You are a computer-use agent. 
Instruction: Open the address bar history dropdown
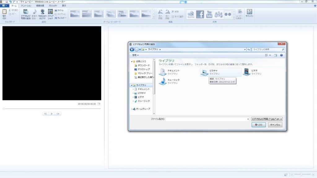pos(245,49)
